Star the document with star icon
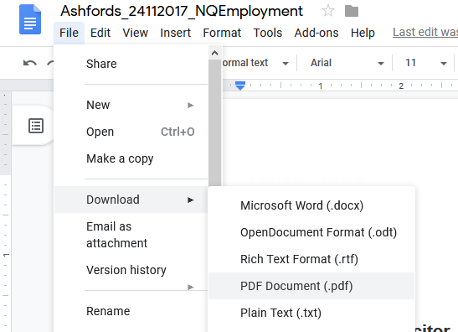Image resolution: width=458 pixels, height=332 pixels. pyautogui.click(x=327, y=11)
